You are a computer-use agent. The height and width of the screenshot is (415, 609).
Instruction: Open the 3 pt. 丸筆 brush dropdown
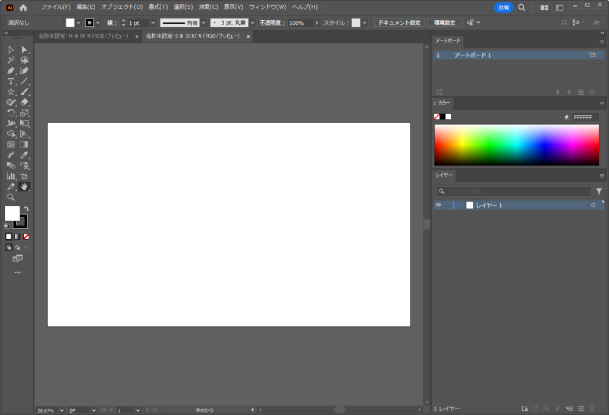click(x=252, y=23)
